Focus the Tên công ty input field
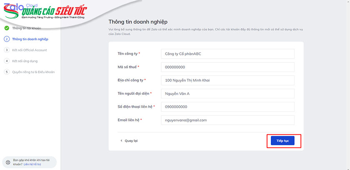The height and width of the screenshot is (170, 350). click(x=227, y=54)
